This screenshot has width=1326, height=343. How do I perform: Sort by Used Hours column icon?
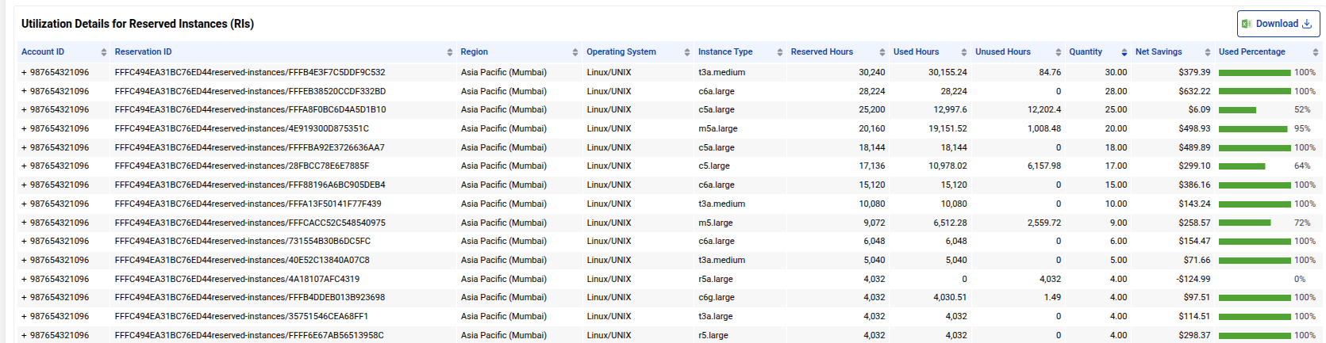point(964,52)
